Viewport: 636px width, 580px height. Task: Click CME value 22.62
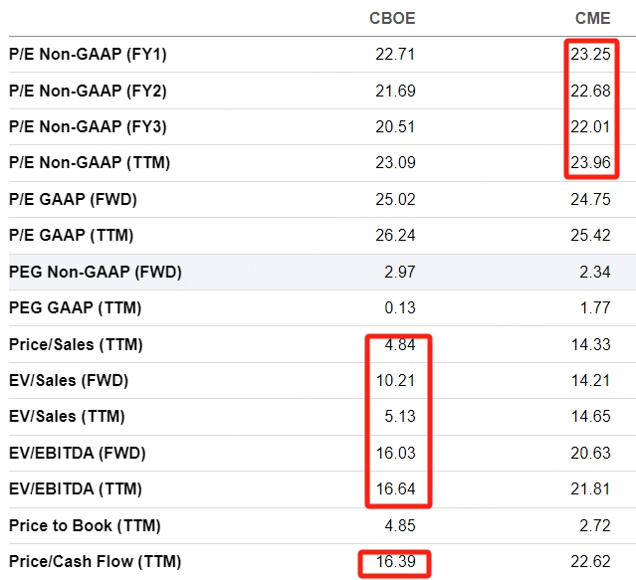(590, 562)
